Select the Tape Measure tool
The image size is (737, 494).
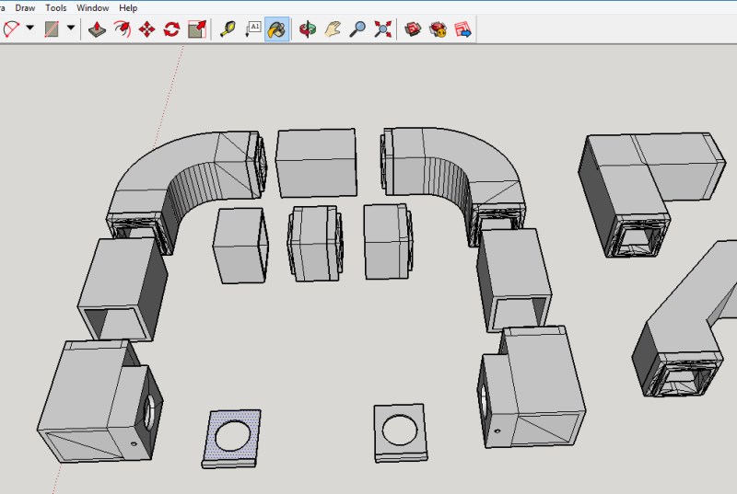pos(228,29)
